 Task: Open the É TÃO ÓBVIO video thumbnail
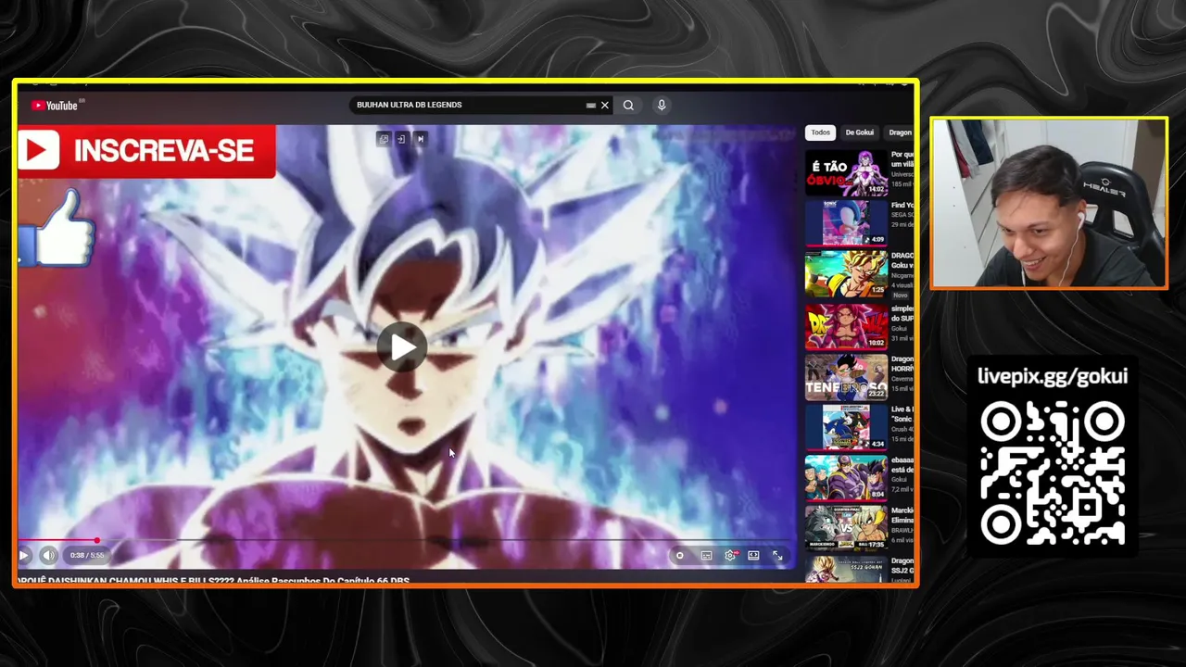(x=846, y=173)
